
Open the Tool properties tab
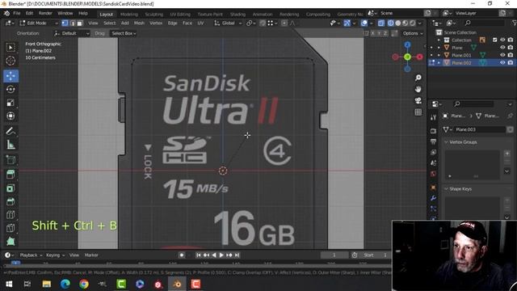[x=433, y=117]
